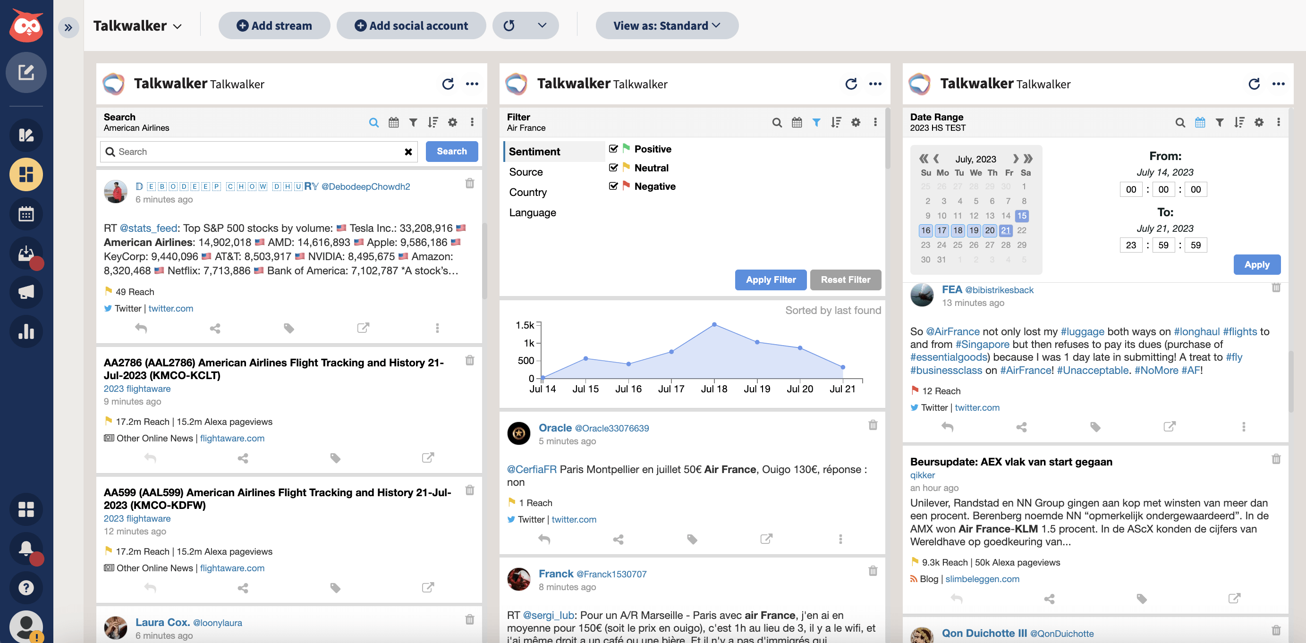Select the Language filter category
Viewport: 1306px width, 643px height.
[555, 212]
